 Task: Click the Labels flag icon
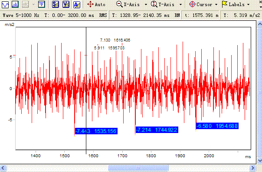(x=225, y=4)
